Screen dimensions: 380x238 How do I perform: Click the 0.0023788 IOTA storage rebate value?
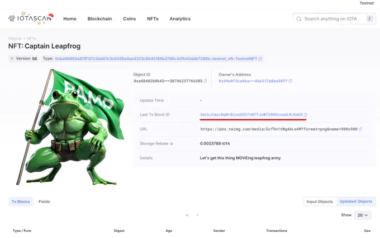[215, 144]
